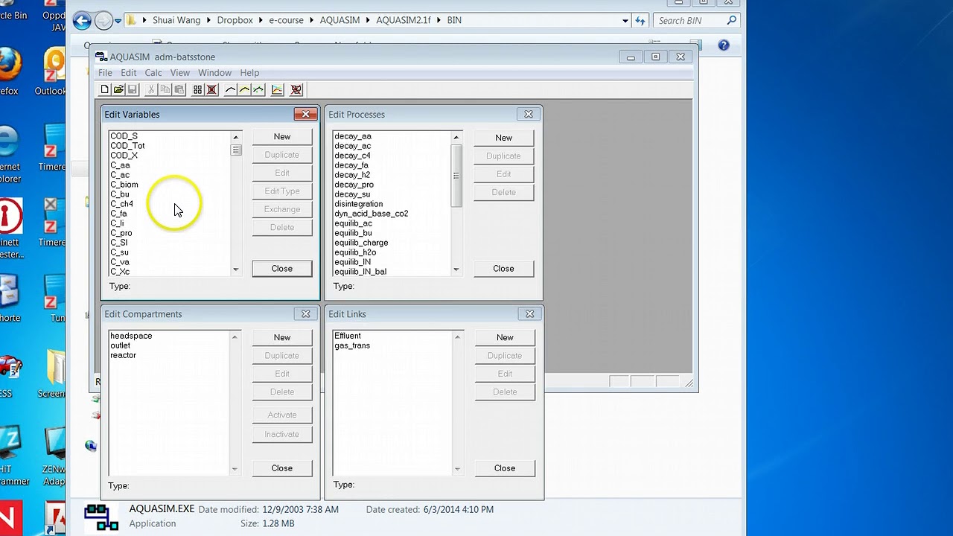Click scroll-down arrow of processes list

tap(456, 269)
